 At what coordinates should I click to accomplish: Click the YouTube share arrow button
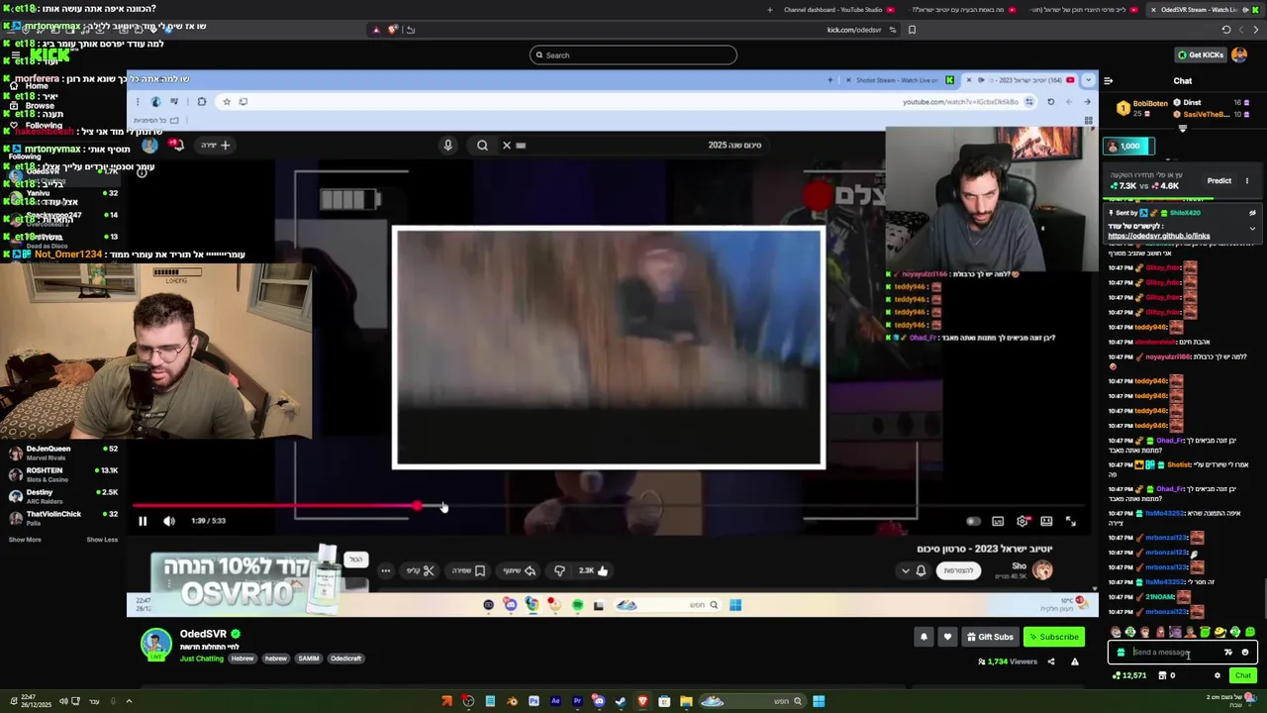click(x=520, y=570)
